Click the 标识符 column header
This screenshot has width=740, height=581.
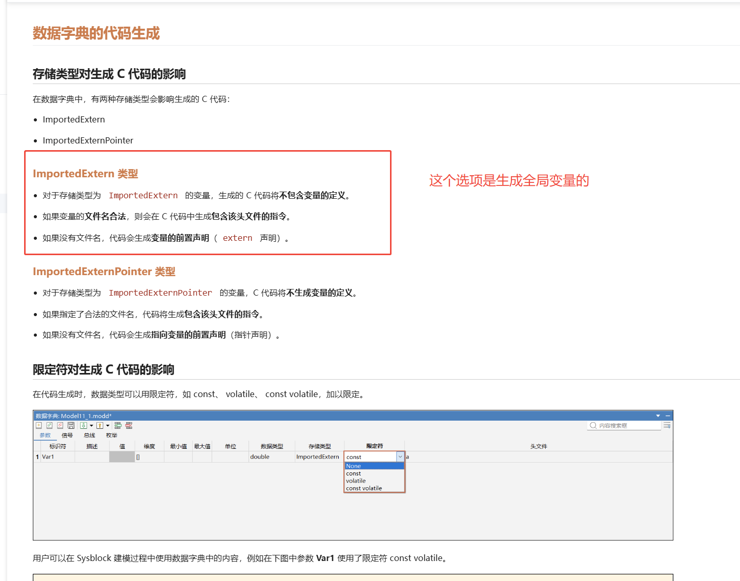click(x=57, y=446)
